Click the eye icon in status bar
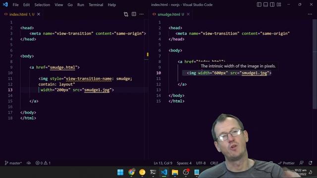This screenshot has width=317, height=178. [29, 163]
